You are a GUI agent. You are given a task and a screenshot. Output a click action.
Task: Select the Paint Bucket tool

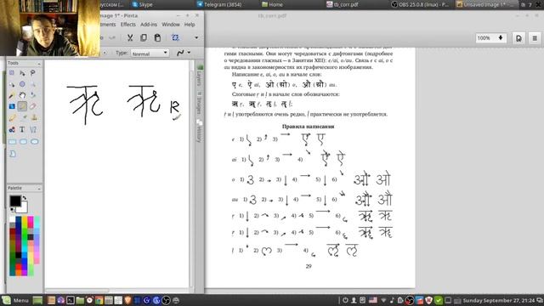pyautogui.click(x=33, y=95)
